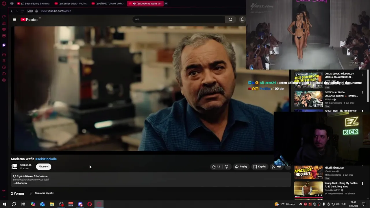The width and height of the screenshot is (370, 208).
Task: Open Twitch panel in Opera sidebar
Action: click(x=4, y=45)
